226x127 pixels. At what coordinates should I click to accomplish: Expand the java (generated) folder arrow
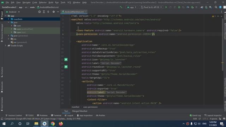pyautogui.click(x=8, y=36)
